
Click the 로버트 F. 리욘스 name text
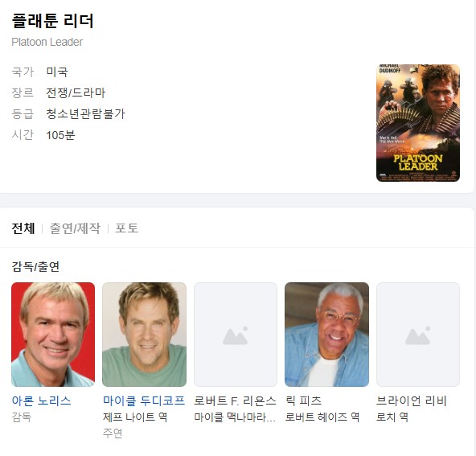click(235, 401)
